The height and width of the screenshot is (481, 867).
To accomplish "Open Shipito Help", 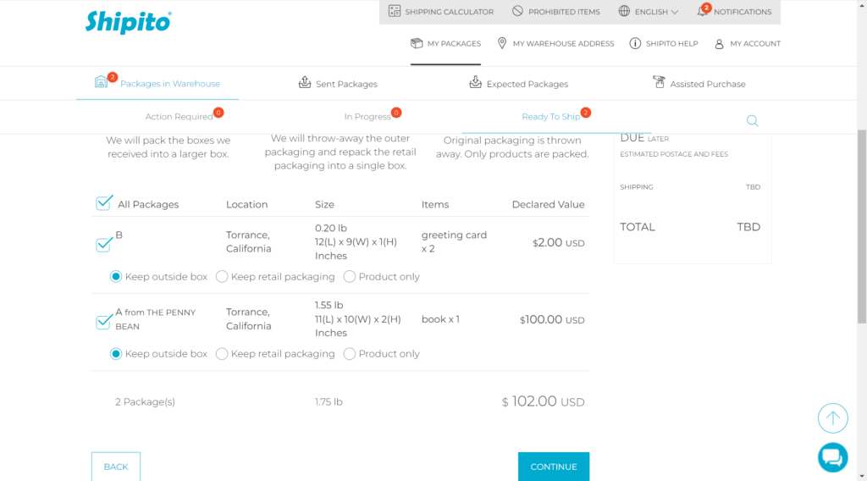I will (664, 43).
